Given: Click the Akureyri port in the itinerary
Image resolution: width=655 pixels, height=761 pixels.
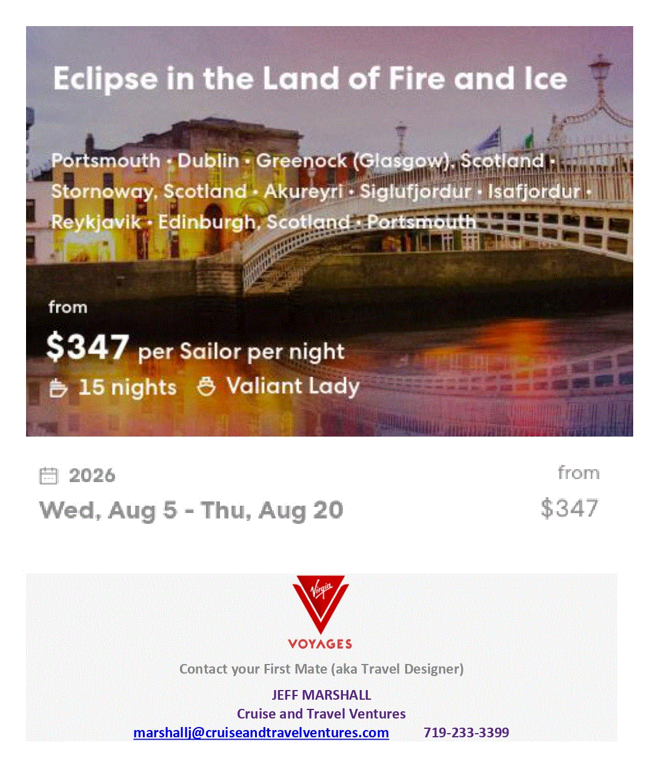Looking at the screenshot, I should [x=304, y=192].
